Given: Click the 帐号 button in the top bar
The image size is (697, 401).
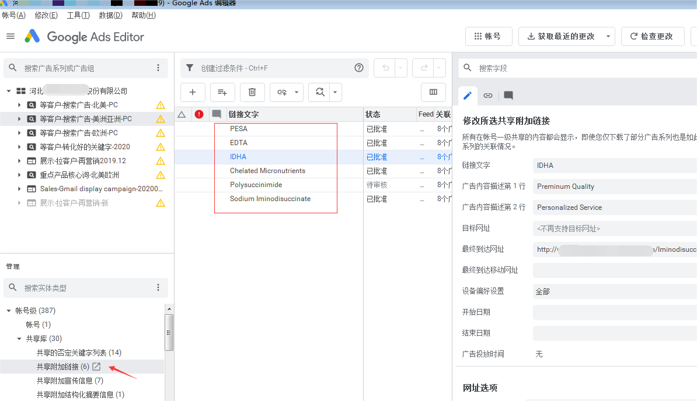Looking at the screenshot, I should (489, 36).
